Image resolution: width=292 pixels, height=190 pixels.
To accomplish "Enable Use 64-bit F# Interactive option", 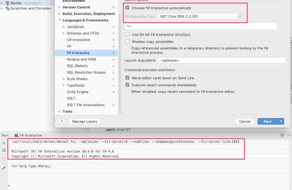I will 127,35.
